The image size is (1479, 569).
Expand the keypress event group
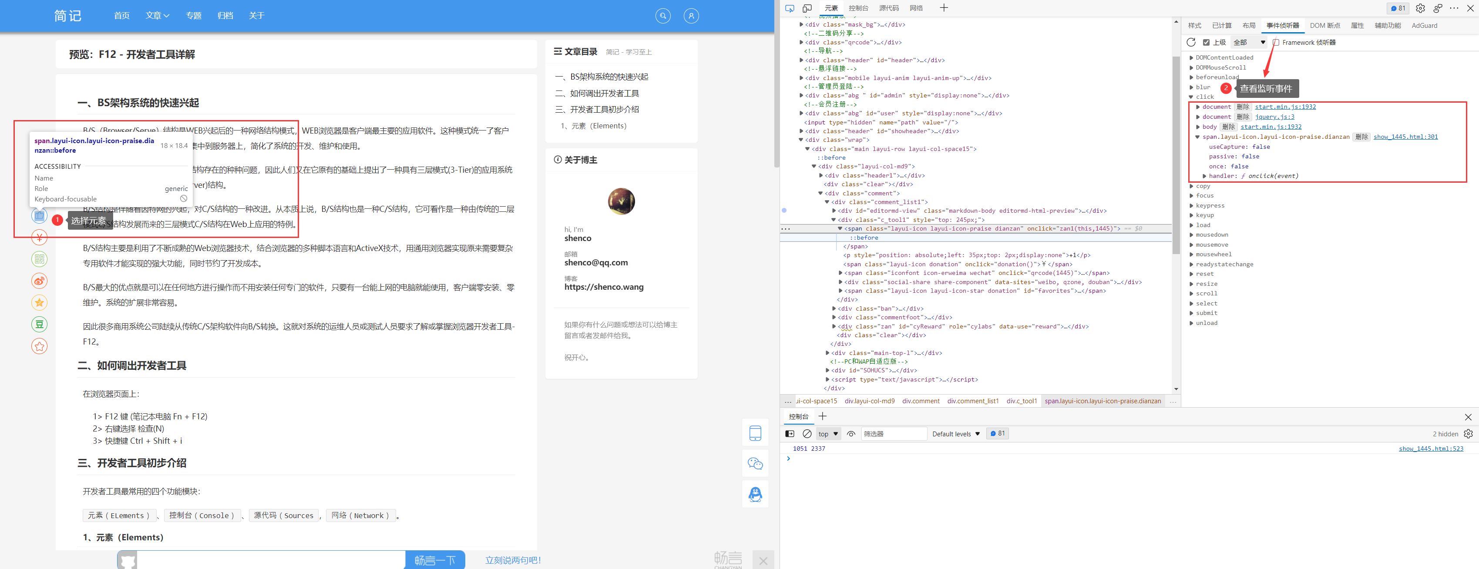pyautogui.click(x=1191, y=206)
